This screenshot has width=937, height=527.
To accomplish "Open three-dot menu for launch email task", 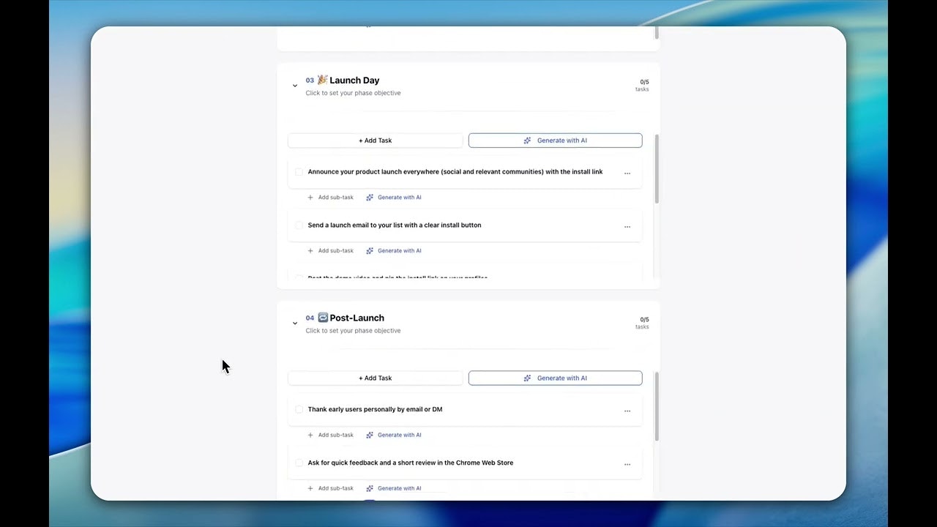I will pyautogui.click(x=627, y=227).
